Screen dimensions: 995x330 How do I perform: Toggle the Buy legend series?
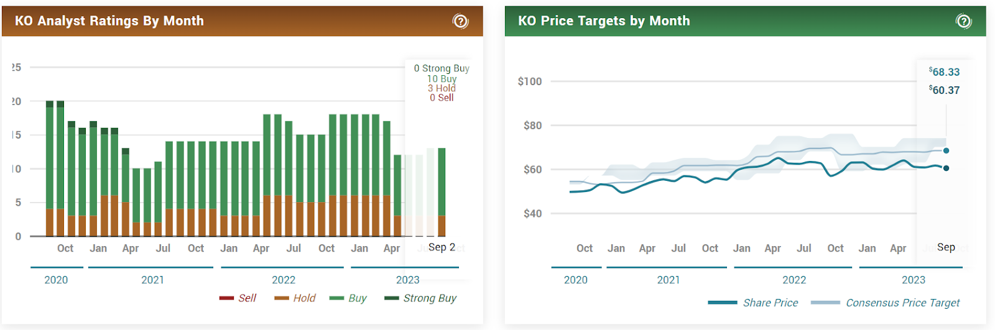[348, 298]
